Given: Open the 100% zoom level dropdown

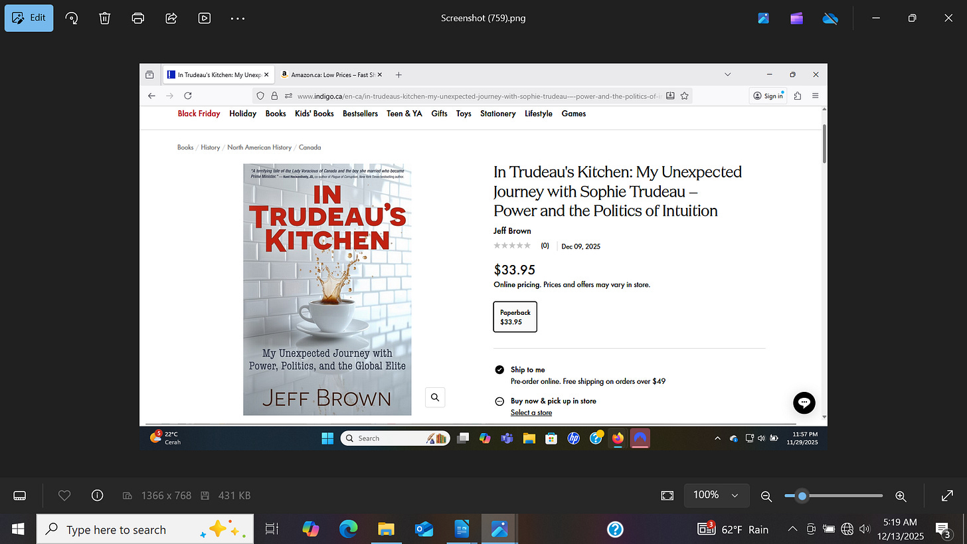Looking at the screenshot, I should point(717,495).
